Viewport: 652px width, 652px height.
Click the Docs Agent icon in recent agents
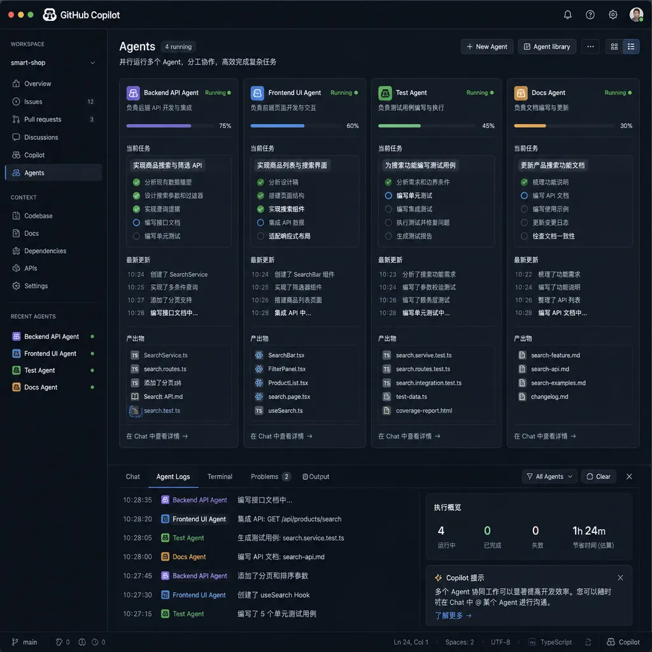tap(16, 387)
